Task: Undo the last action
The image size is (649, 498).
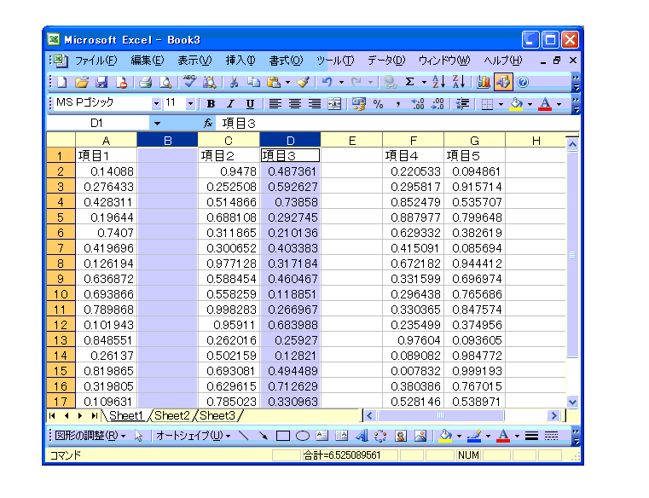Action: point(327,83)
